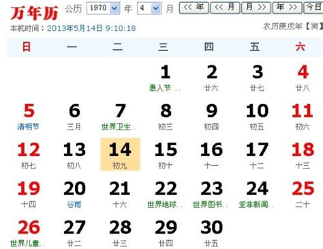The height and width of the screenshot is (249, 323).
Task: Select date 9 labeled 初四
Action: pyautogui.click(x=211, y=117)
